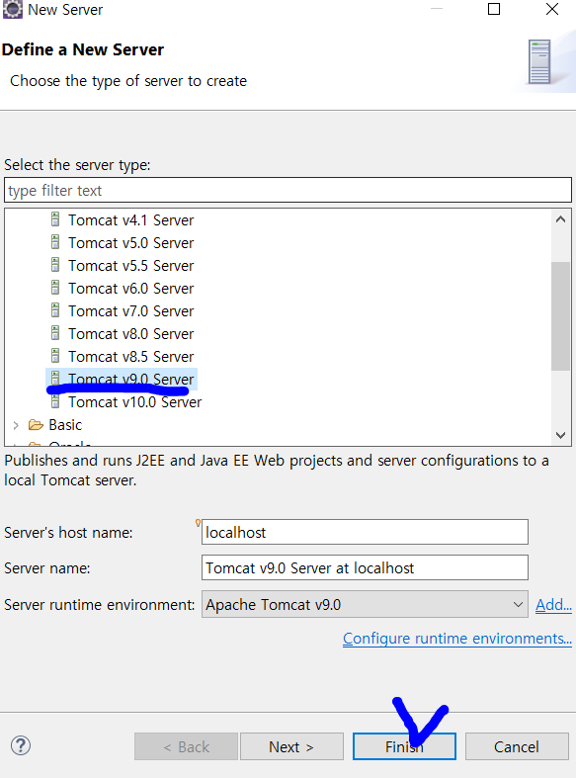Open Configure runtime environments link
This screenshot has height=778, width=576.
point(457,638)
